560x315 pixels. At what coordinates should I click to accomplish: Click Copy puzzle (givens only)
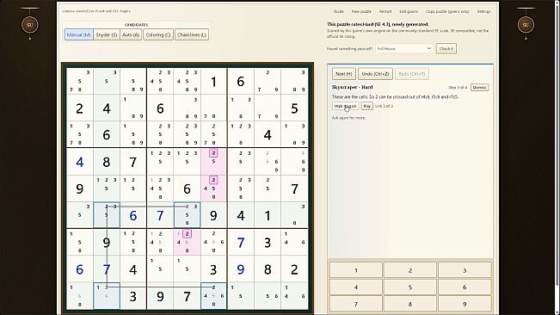(447, 11)
